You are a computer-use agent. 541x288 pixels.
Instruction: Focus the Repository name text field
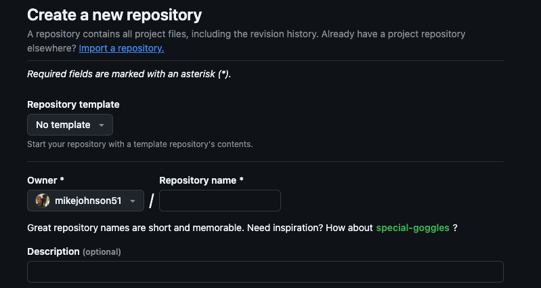click(220, 201)
